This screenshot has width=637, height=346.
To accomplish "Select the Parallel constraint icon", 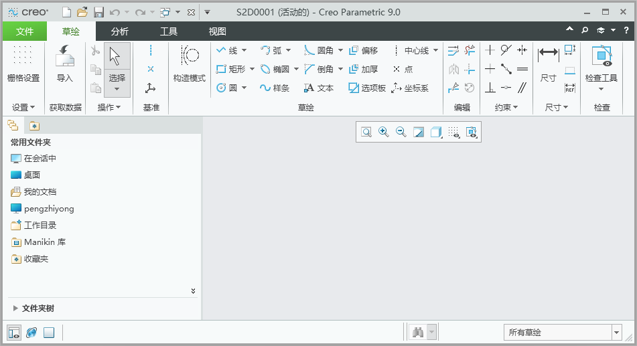I will click(522, 88).
